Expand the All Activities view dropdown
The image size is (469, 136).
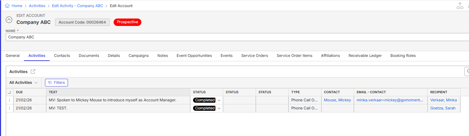pos(23,82)
